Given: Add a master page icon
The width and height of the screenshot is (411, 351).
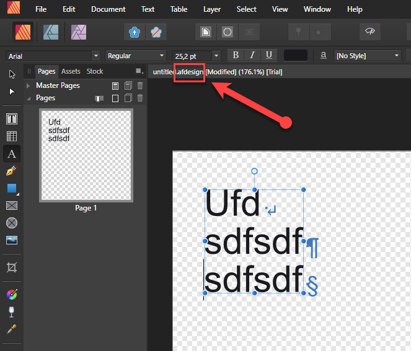Looking at the screenshot, I should [115, 85].
